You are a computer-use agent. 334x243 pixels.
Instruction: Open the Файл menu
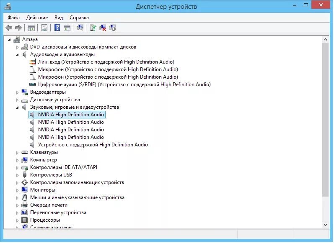click(14, 18)
